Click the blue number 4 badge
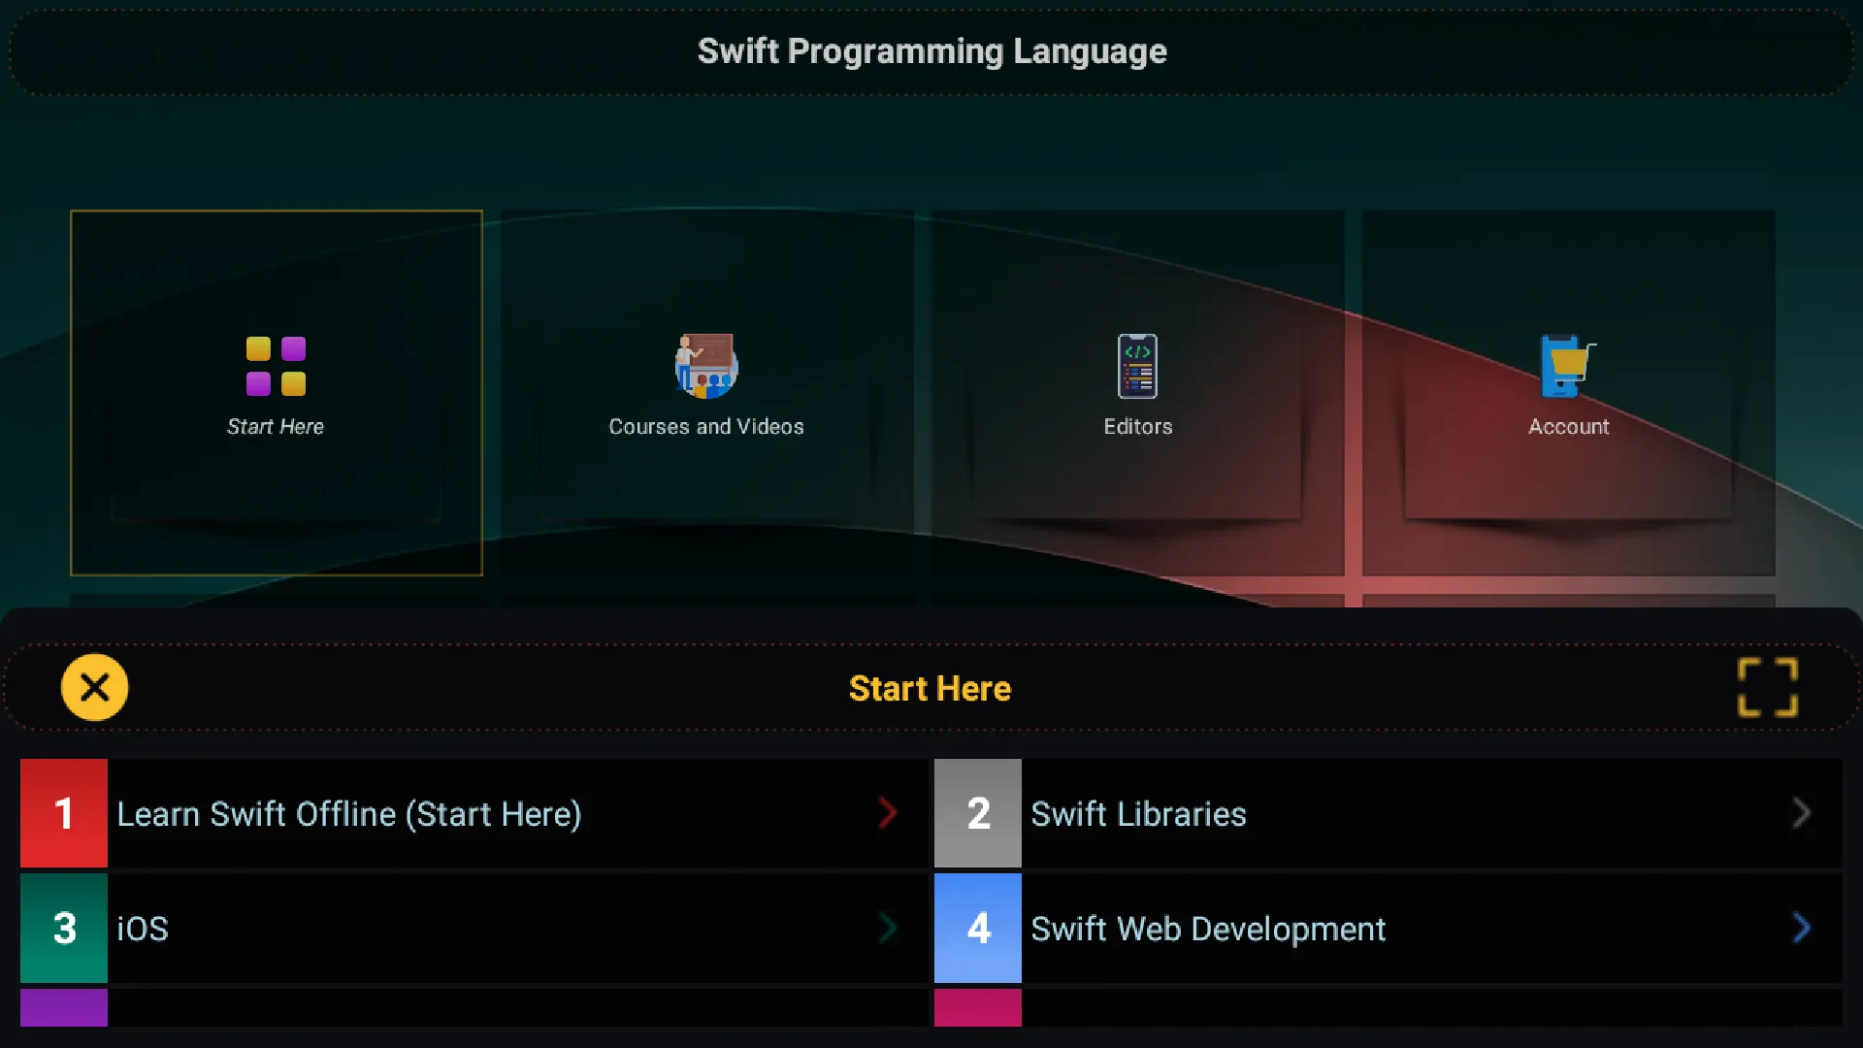The image size is (1863, 1048). pos(978,929)
